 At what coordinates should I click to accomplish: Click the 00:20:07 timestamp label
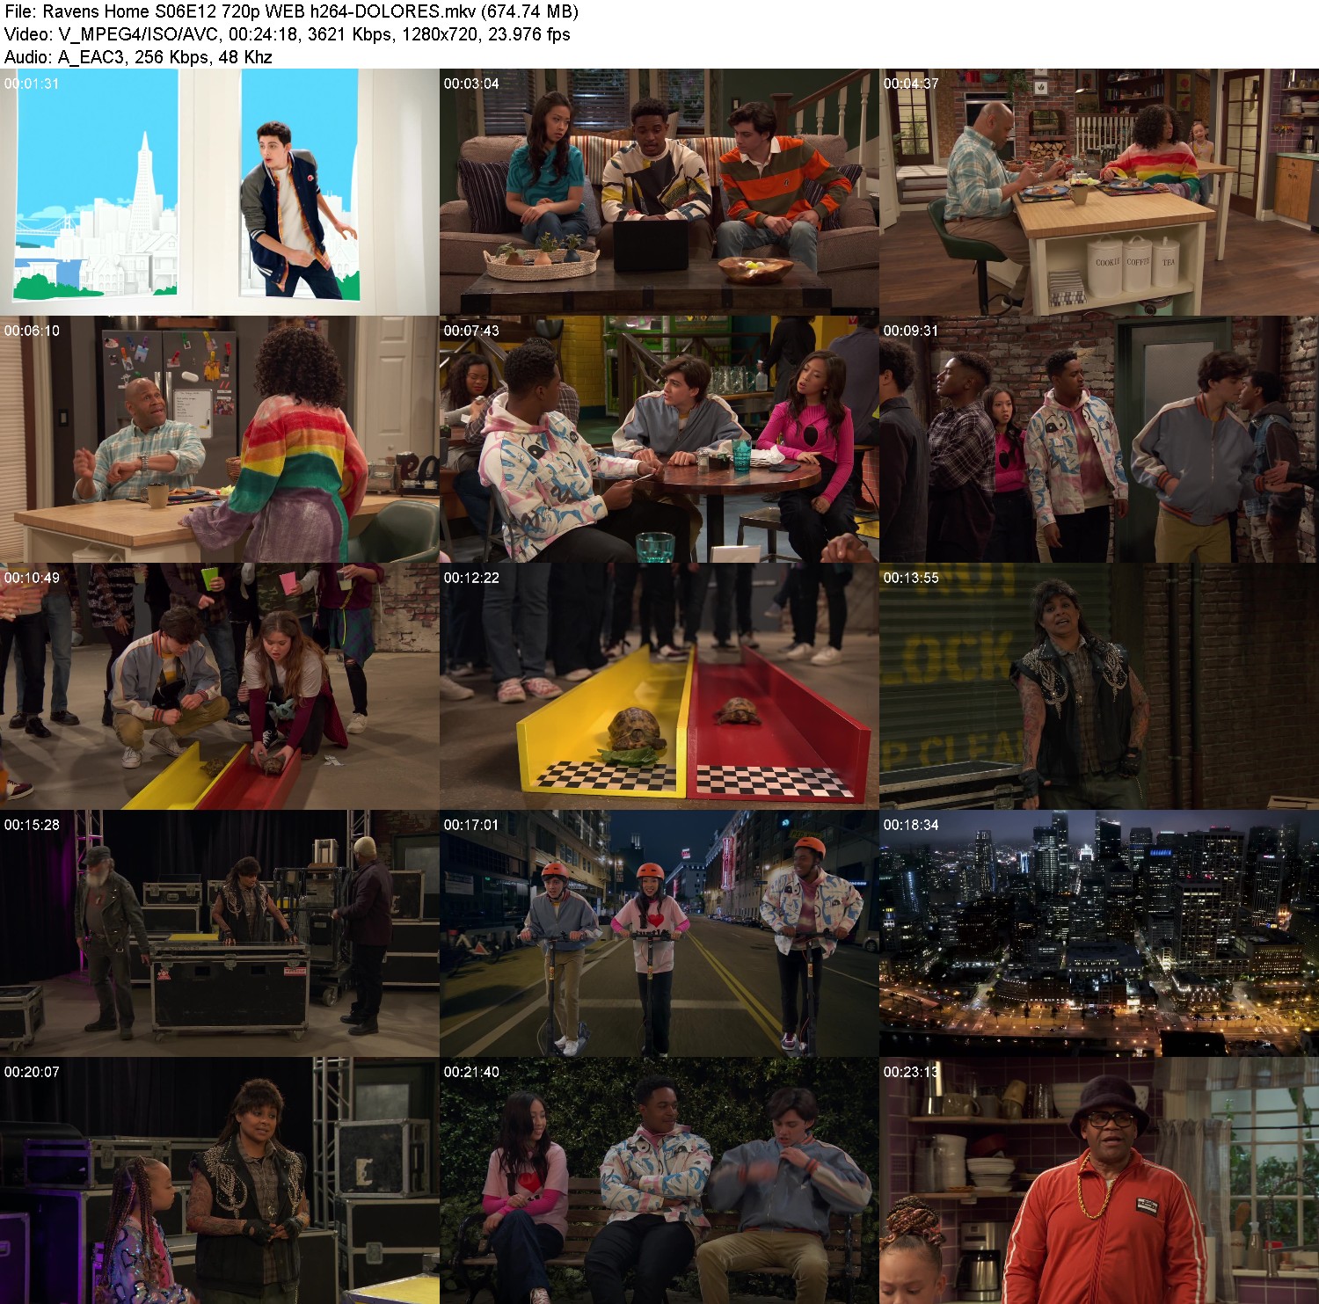tap(32, 1072)
